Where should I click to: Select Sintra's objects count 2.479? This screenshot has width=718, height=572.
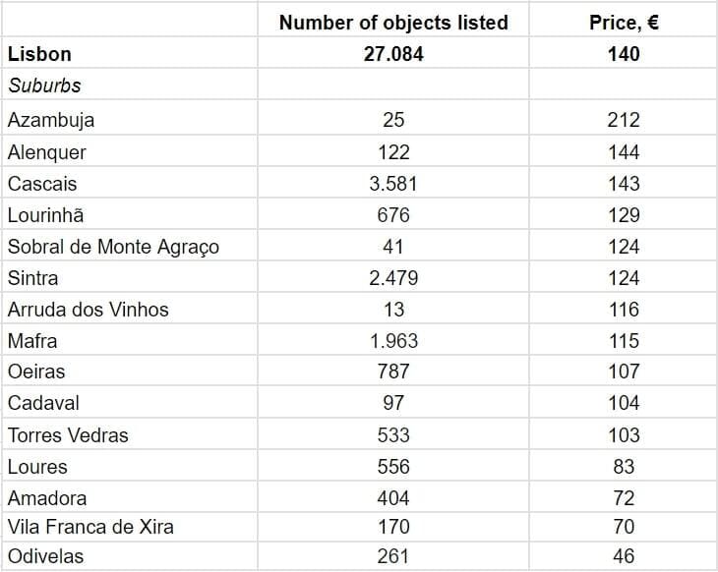point(393,278)
